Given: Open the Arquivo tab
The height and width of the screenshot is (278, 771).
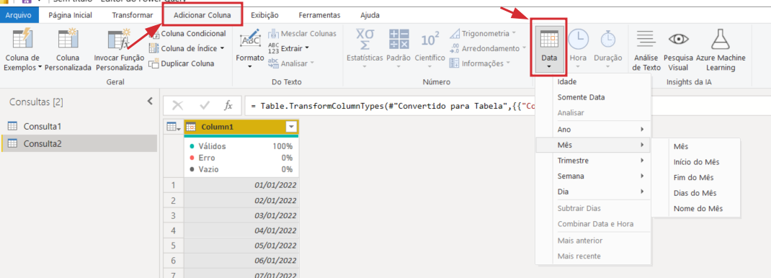Looking at the screenshot, I should point(19,15).
